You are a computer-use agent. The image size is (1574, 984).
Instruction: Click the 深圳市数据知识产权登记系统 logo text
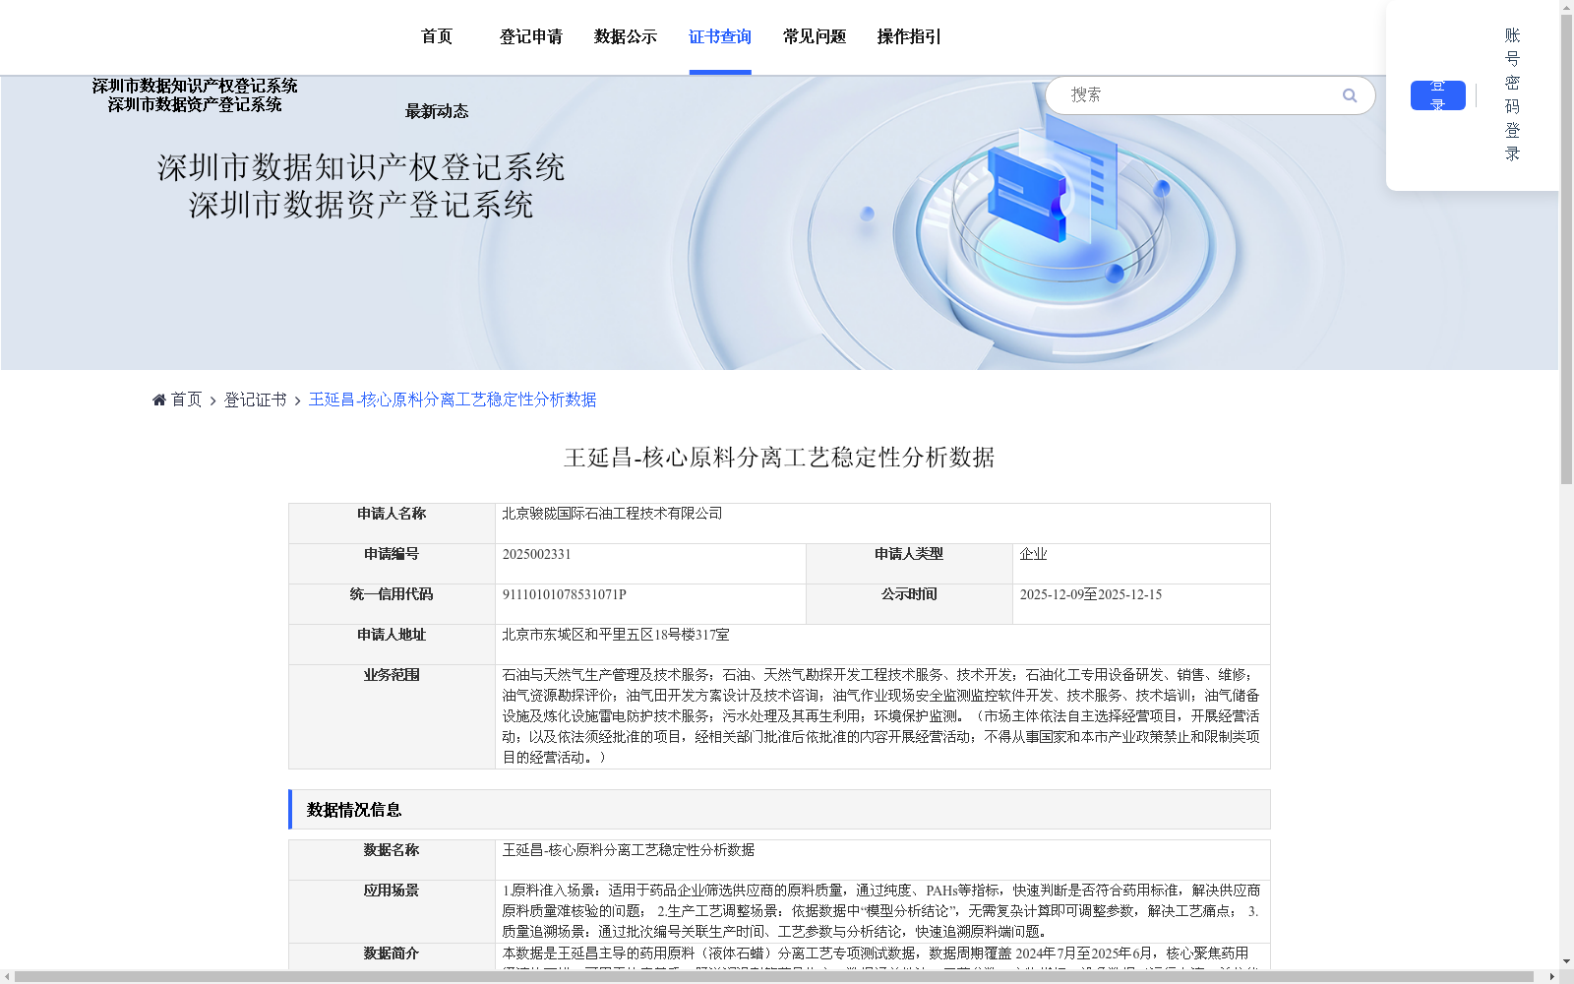[x=195, y=86]
